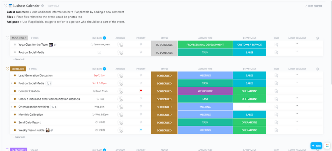Toggle status square of Send Daily Report
The image size is (332, 151).
[x=15, y=123]
